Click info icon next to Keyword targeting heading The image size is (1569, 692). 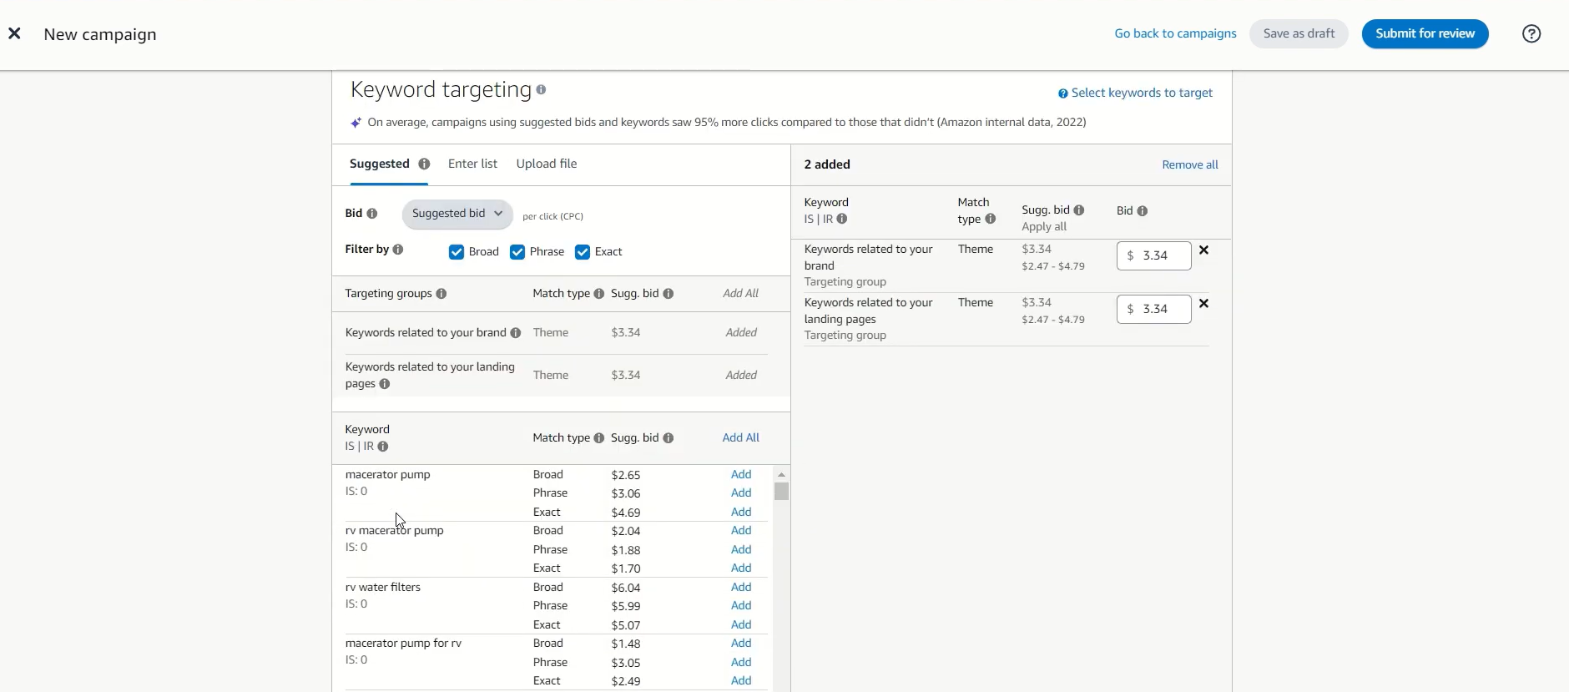click(541, 89)
